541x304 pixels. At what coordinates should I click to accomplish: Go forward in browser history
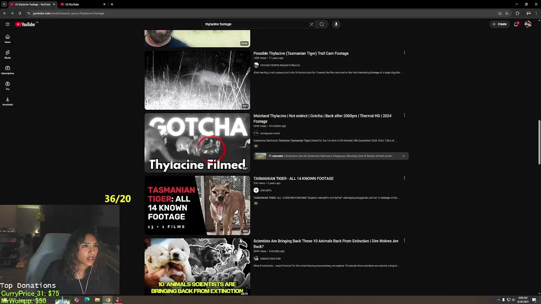point(12,13)
